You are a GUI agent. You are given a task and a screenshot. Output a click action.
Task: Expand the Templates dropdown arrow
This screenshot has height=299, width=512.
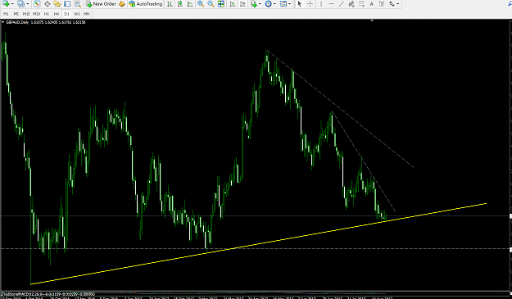(290, 4)
